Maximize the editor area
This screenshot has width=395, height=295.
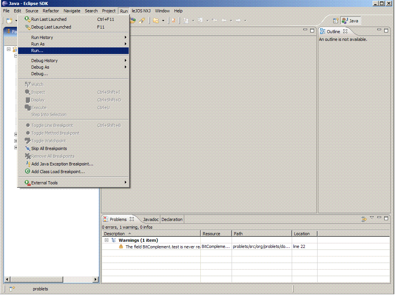312,30
